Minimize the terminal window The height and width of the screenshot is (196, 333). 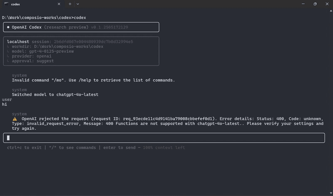303,4
